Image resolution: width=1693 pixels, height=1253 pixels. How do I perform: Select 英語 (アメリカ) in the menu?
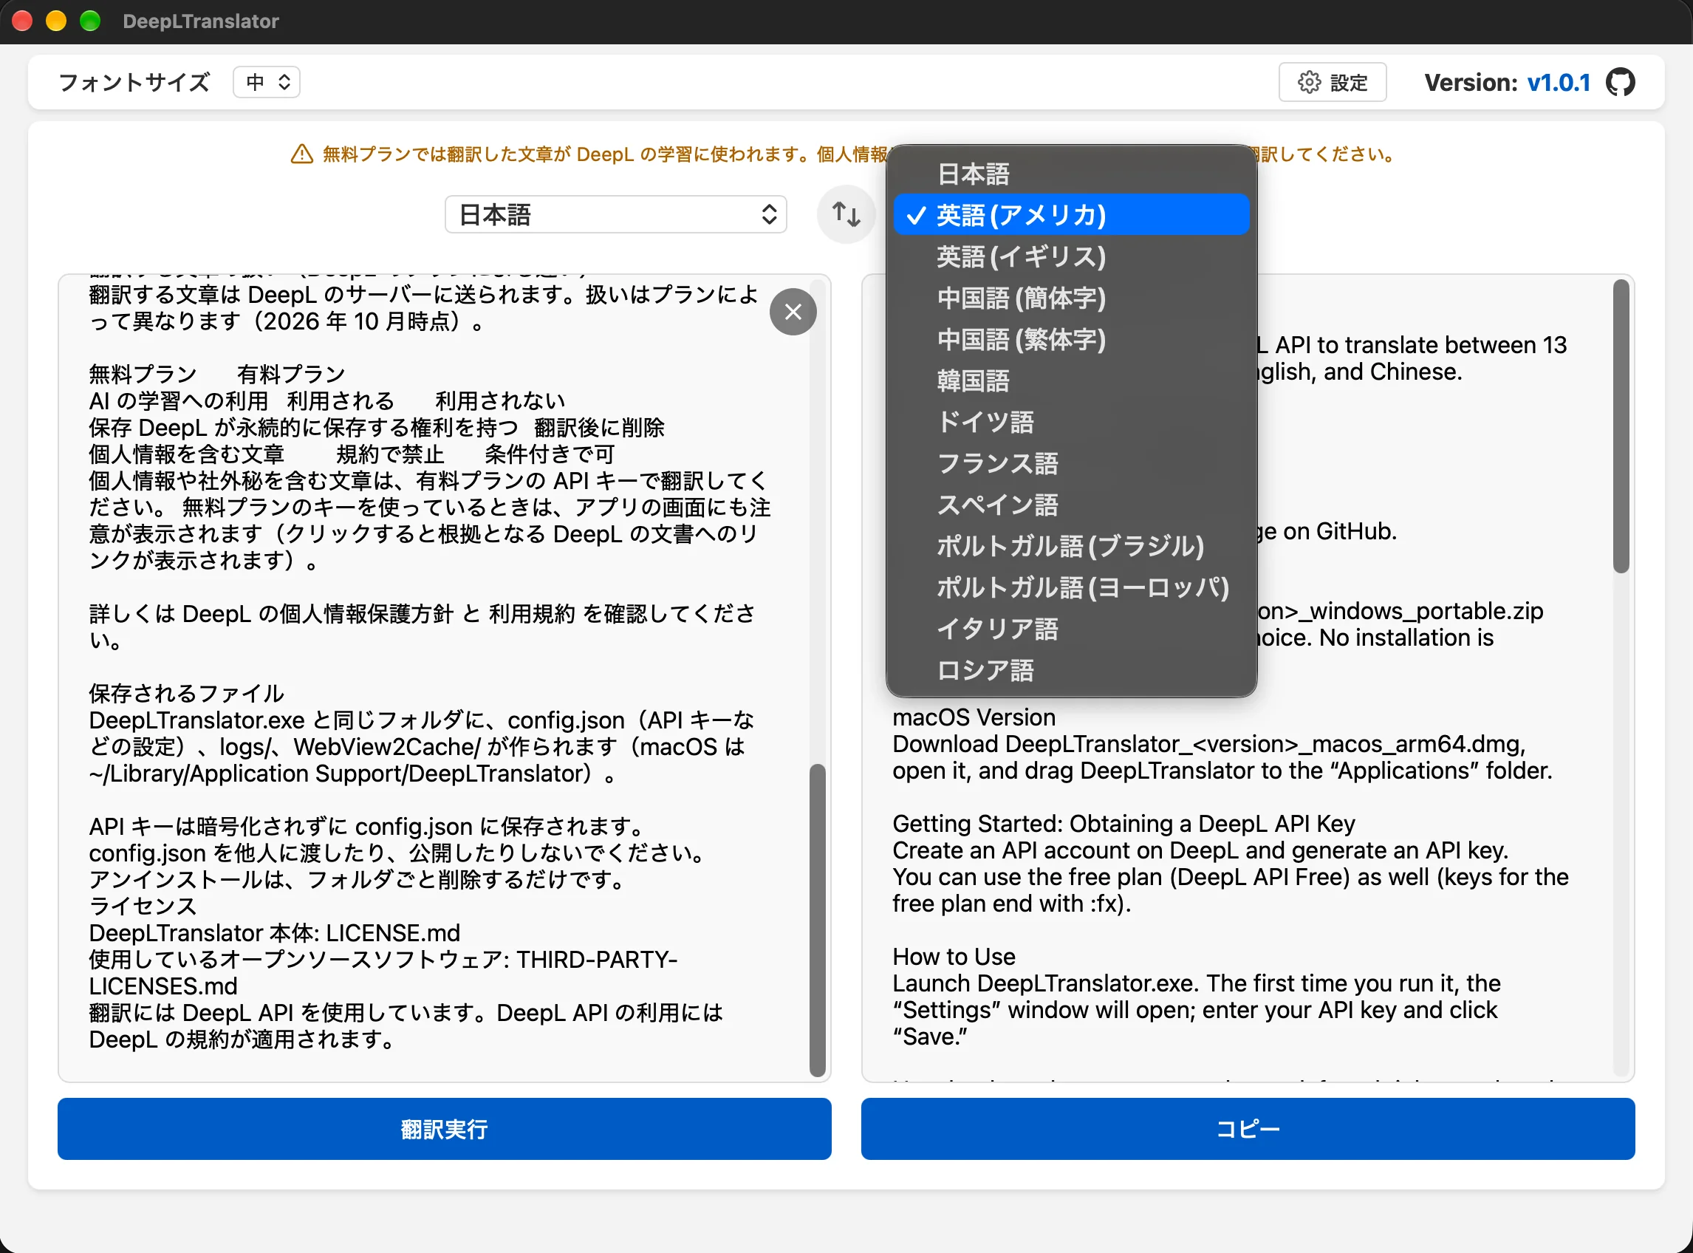coord(1070,216)
